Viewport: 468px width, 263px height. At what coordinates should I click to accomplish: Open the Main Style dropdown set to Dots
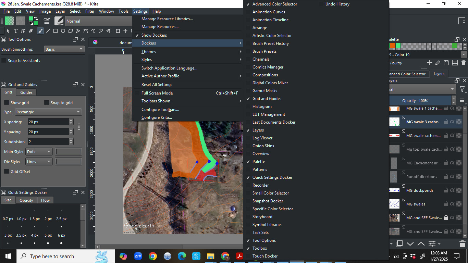click(x=39, y=152)
